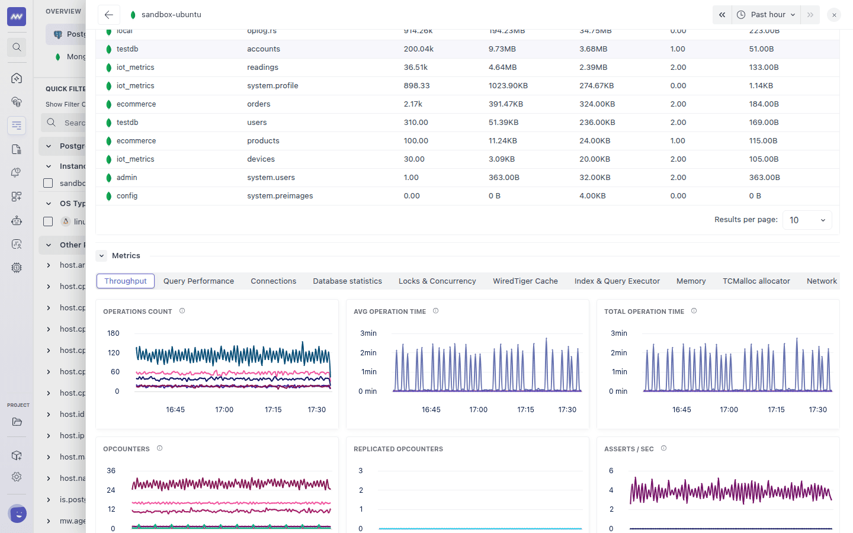Image resolution: width=853 pixels, height=533 pixels.
Task: Open the dashboard-plus widgets icon in rail
Action: point(17,197)
